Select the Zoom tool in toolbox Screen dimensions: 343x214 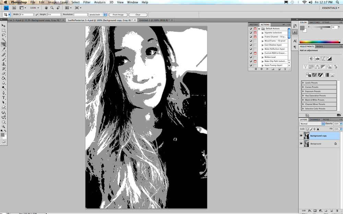tap(3, 126)
